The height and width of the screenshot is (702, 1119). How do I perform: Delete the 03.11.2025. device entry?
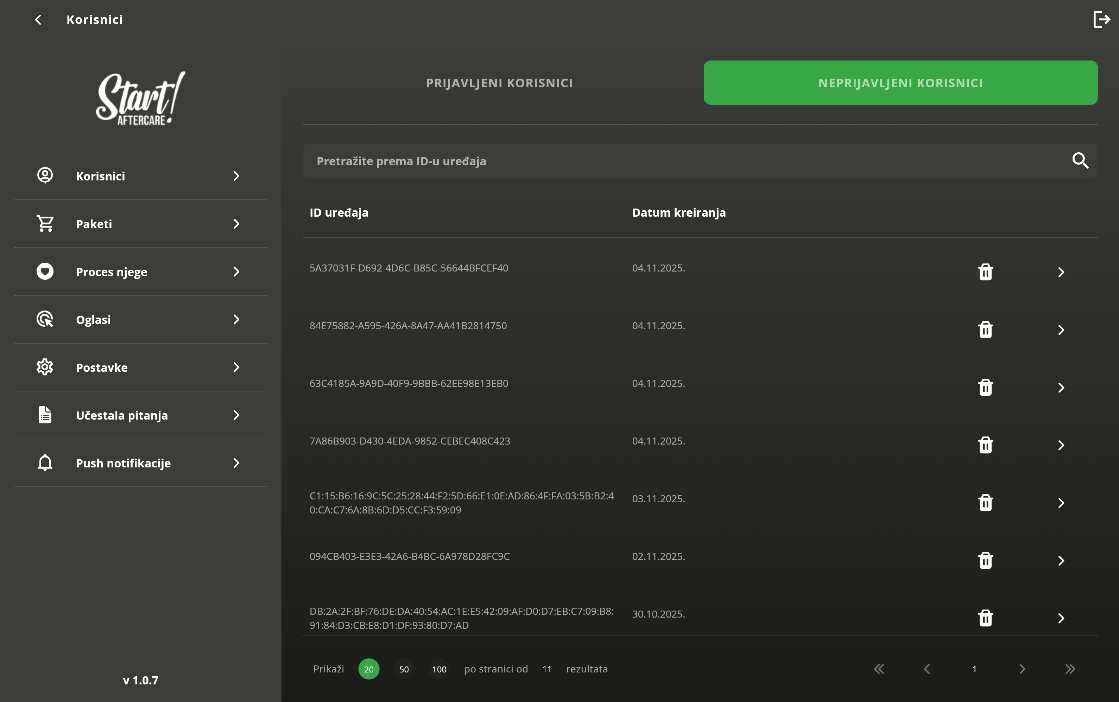point(985,503)
